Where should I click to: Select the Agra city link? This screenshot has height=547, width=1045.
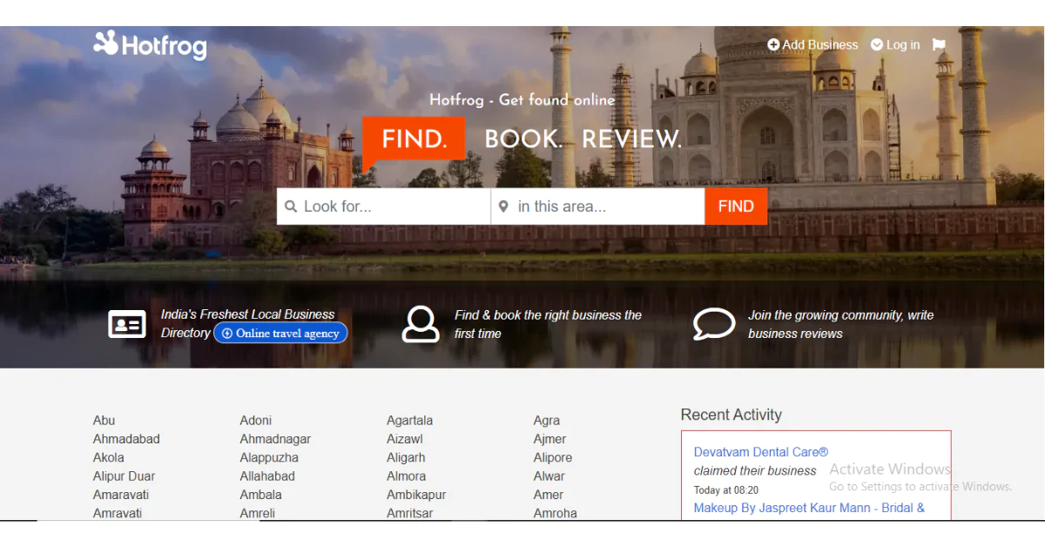[x=546, y=420]
